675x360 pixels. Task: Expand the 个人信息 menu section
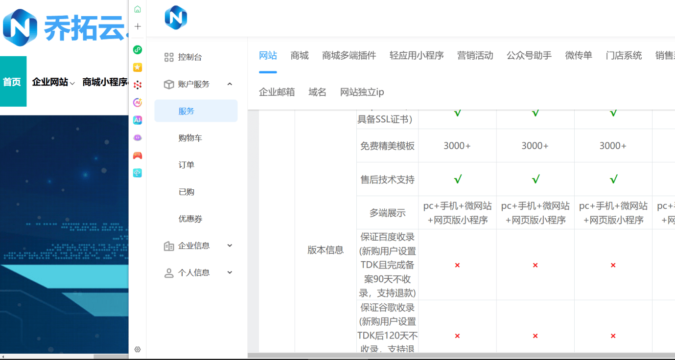click(x=230, y=272)
